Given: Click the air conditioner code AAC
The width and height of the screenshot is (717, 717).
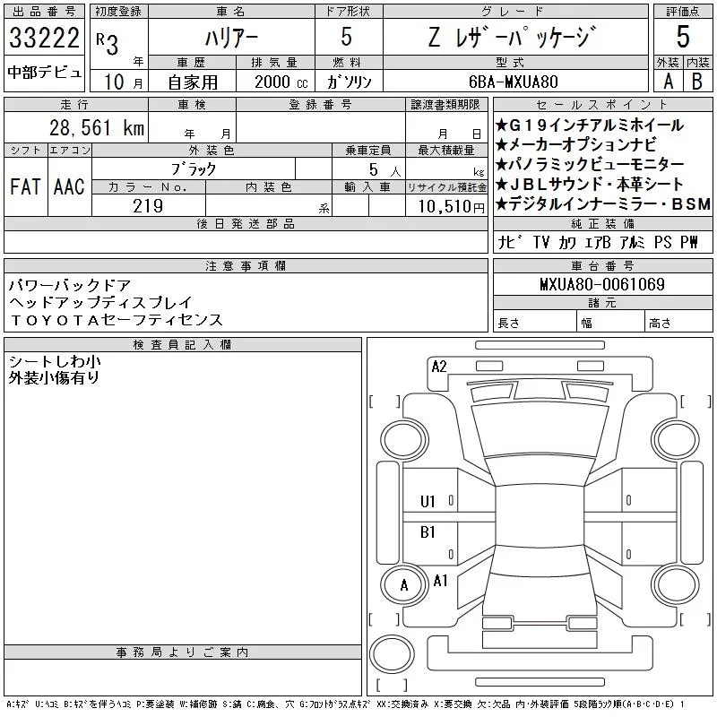Looking at the screenshot, I should [69, 186].
